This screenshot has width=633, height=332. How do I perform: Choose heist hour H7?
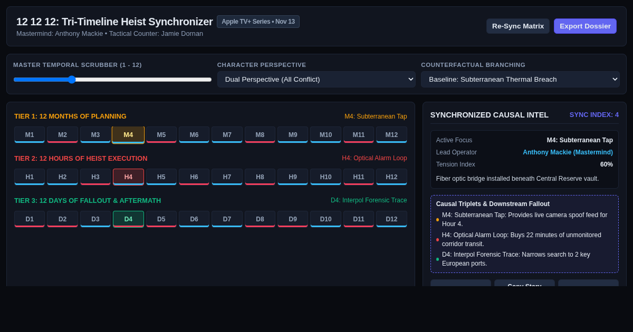tap(227, 177)
